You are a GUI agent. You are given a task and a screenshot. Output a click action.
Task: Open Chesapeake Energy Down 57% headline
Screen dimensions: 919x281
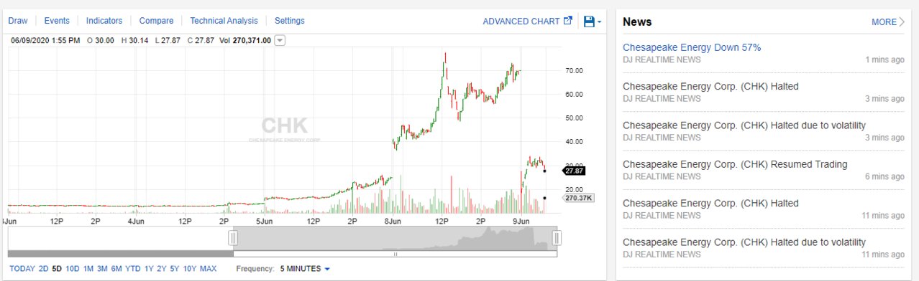click(x=692, y=47)
